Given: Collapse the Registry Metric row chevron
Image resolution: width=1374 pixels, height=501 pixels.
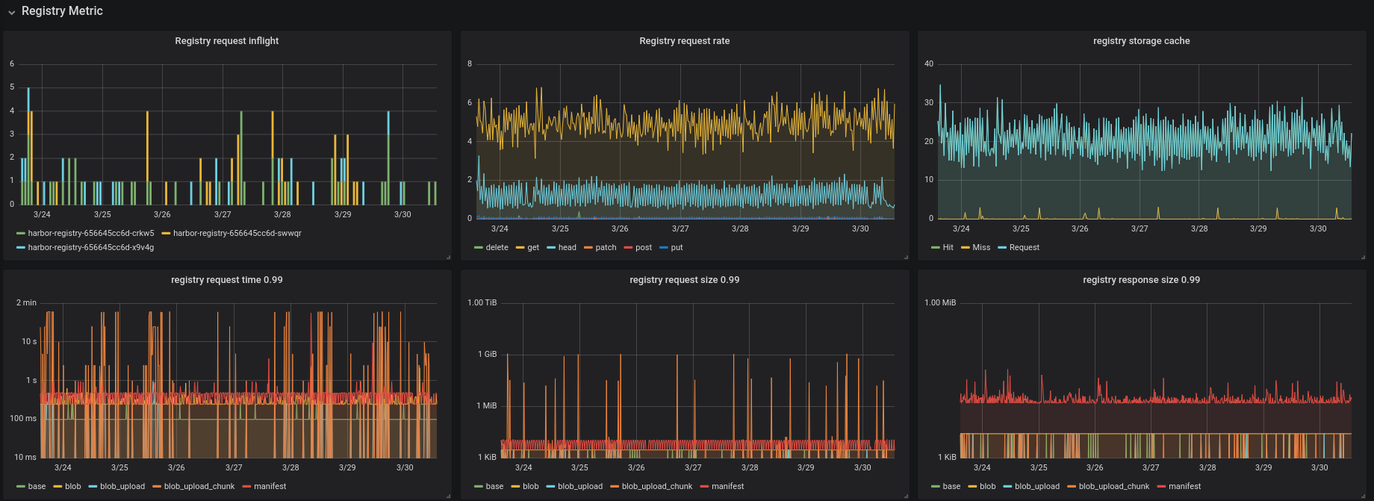Looking at the screenshot, I should coord(12,12).
